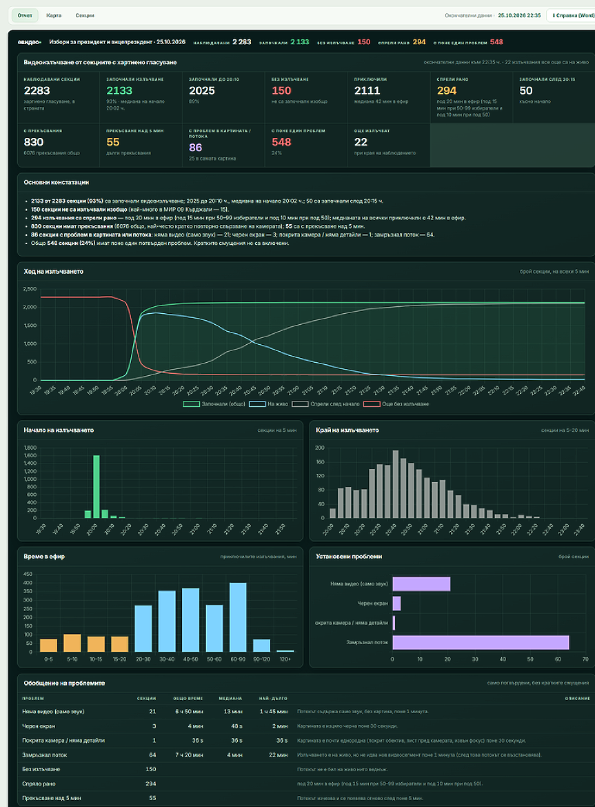Click the Прекъсване над 5 мин card value 55
This screenshot has width=595, height=807.
click(113, 142)
